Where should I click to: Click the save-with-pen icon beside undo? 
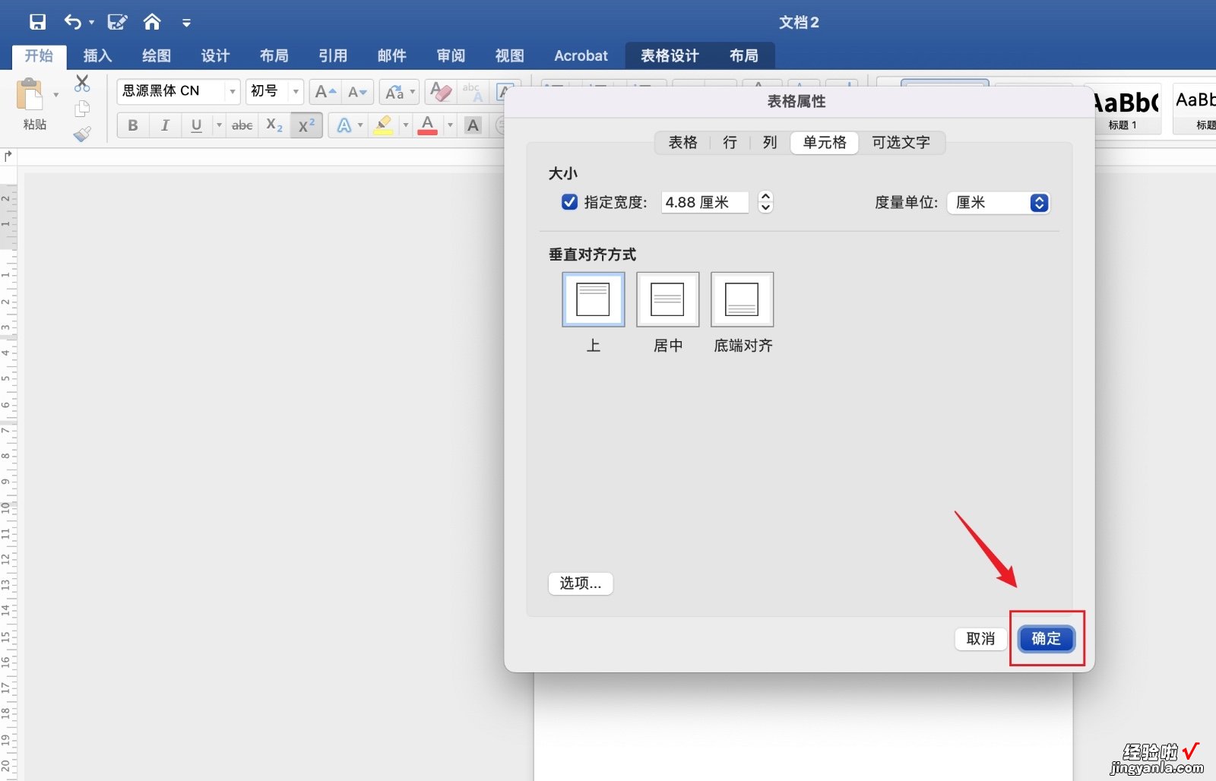117,22
